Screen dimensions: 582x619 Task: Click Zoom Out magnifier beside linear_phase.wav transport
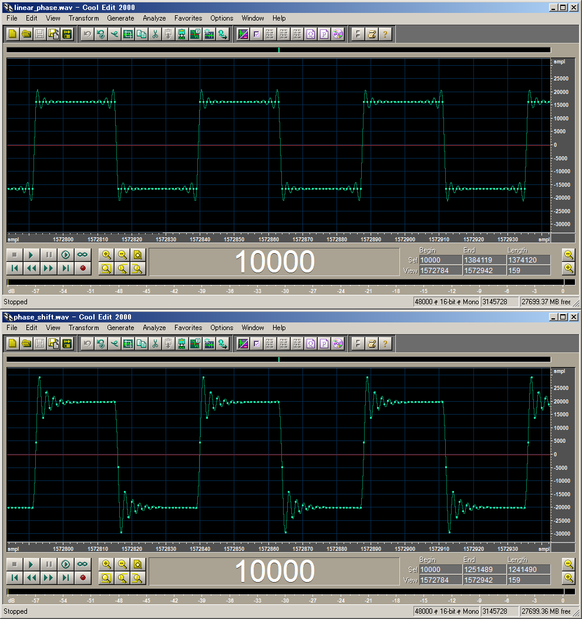(x=122, y=255)
